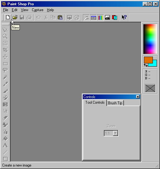Open the Capture menu
Viewport: 160px width, 169px height.
(x=38, y=10)
